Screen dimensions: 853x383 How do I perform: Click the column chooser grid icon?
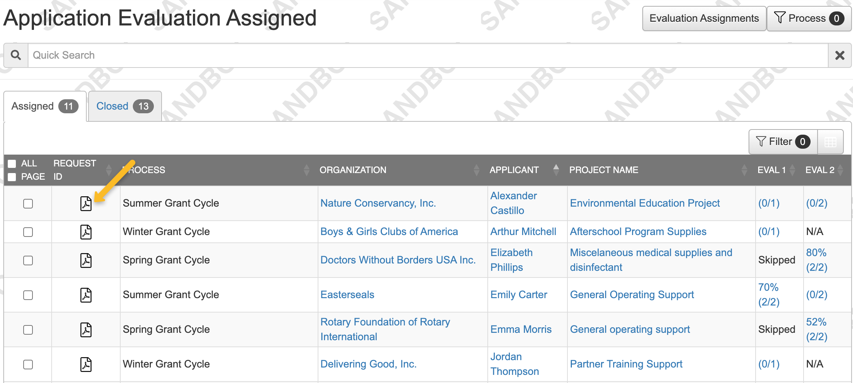831,141
